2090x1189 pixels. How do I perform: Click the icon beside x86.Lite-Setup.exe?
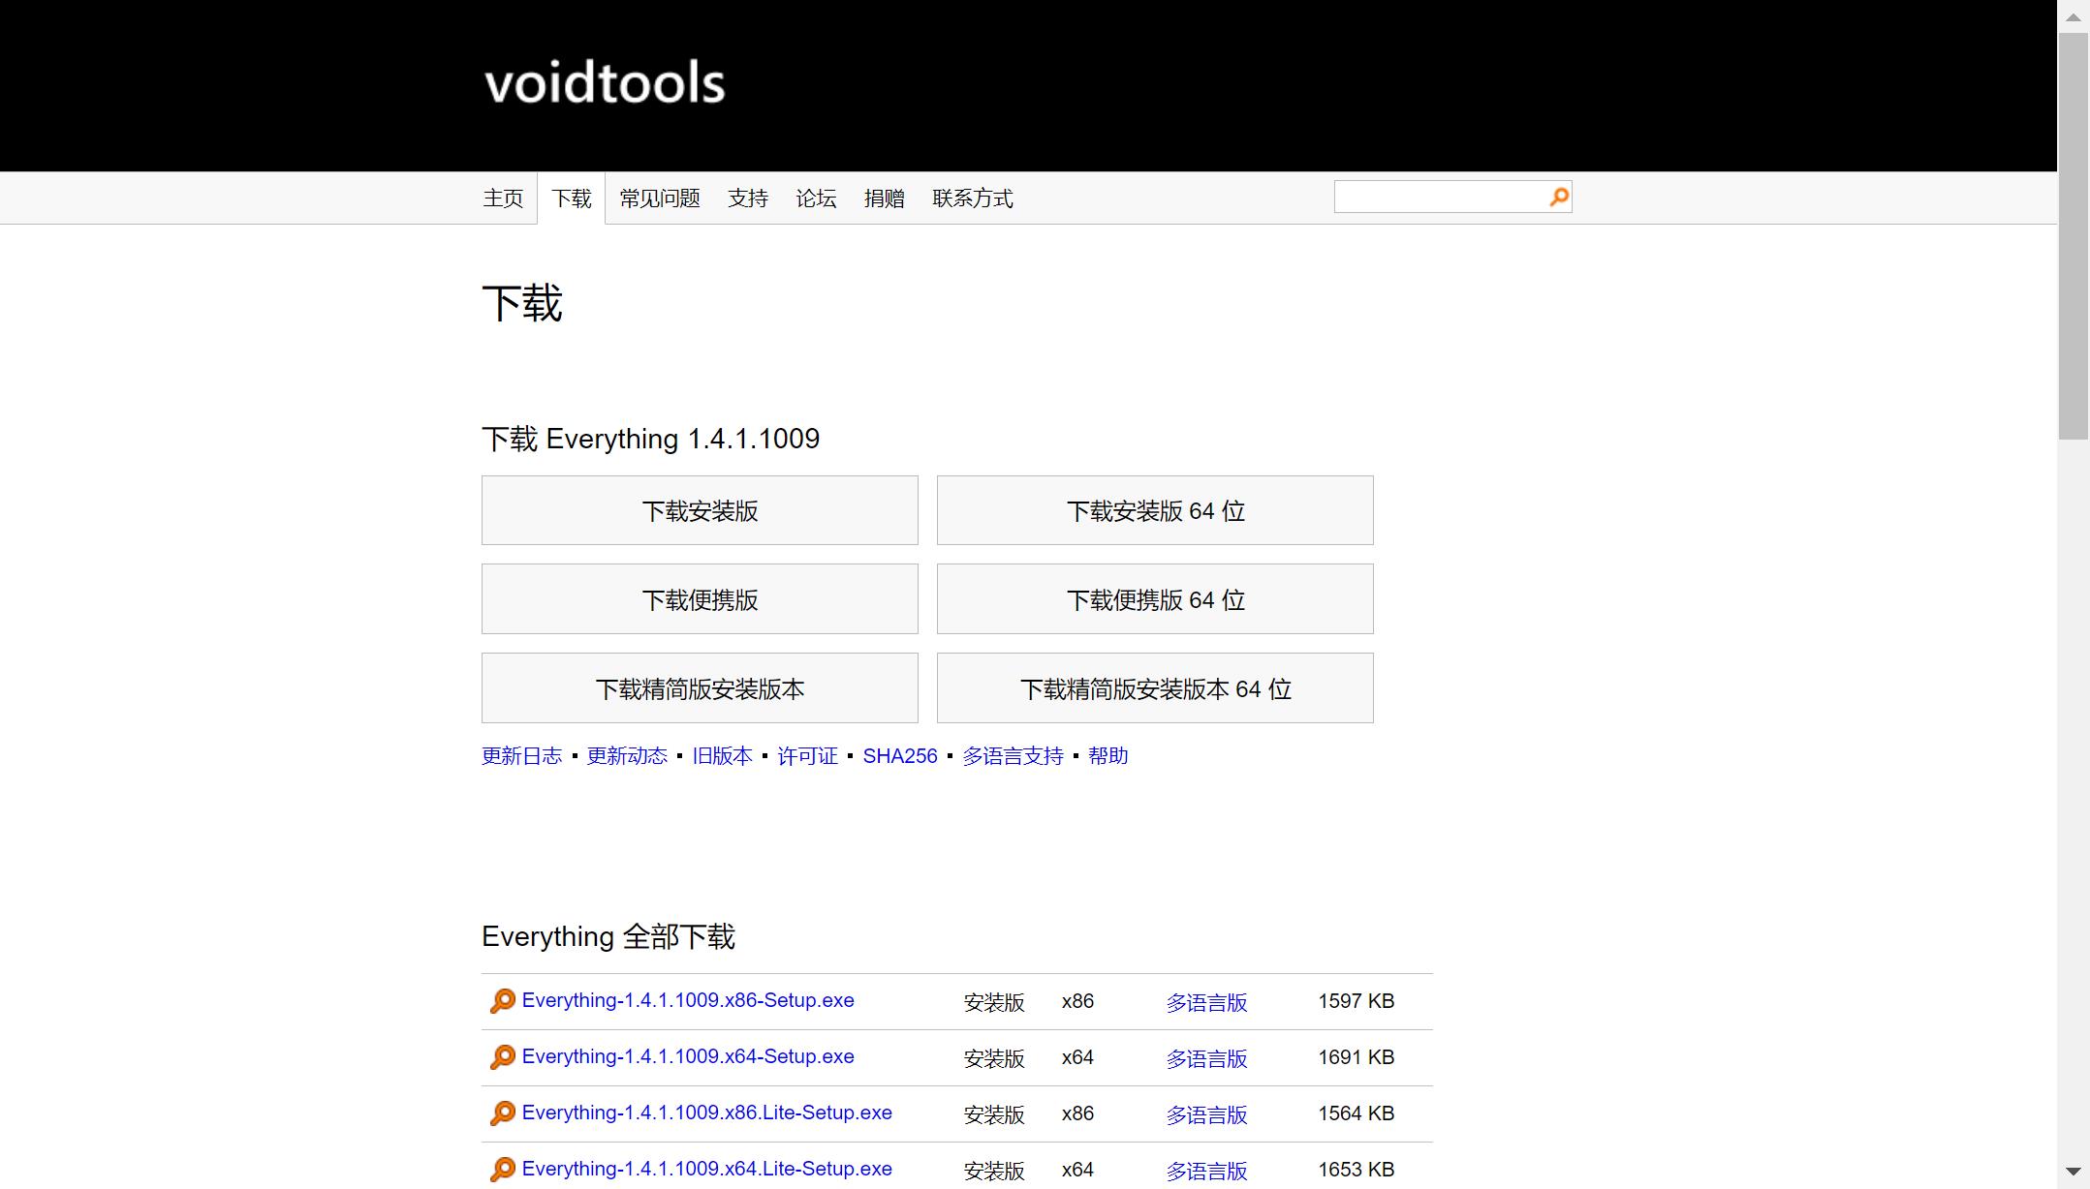pos(502,1113)
